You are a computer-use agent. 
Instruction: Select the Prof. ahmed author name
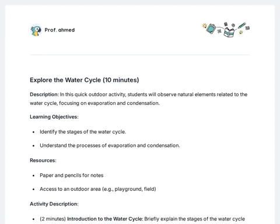60,30
